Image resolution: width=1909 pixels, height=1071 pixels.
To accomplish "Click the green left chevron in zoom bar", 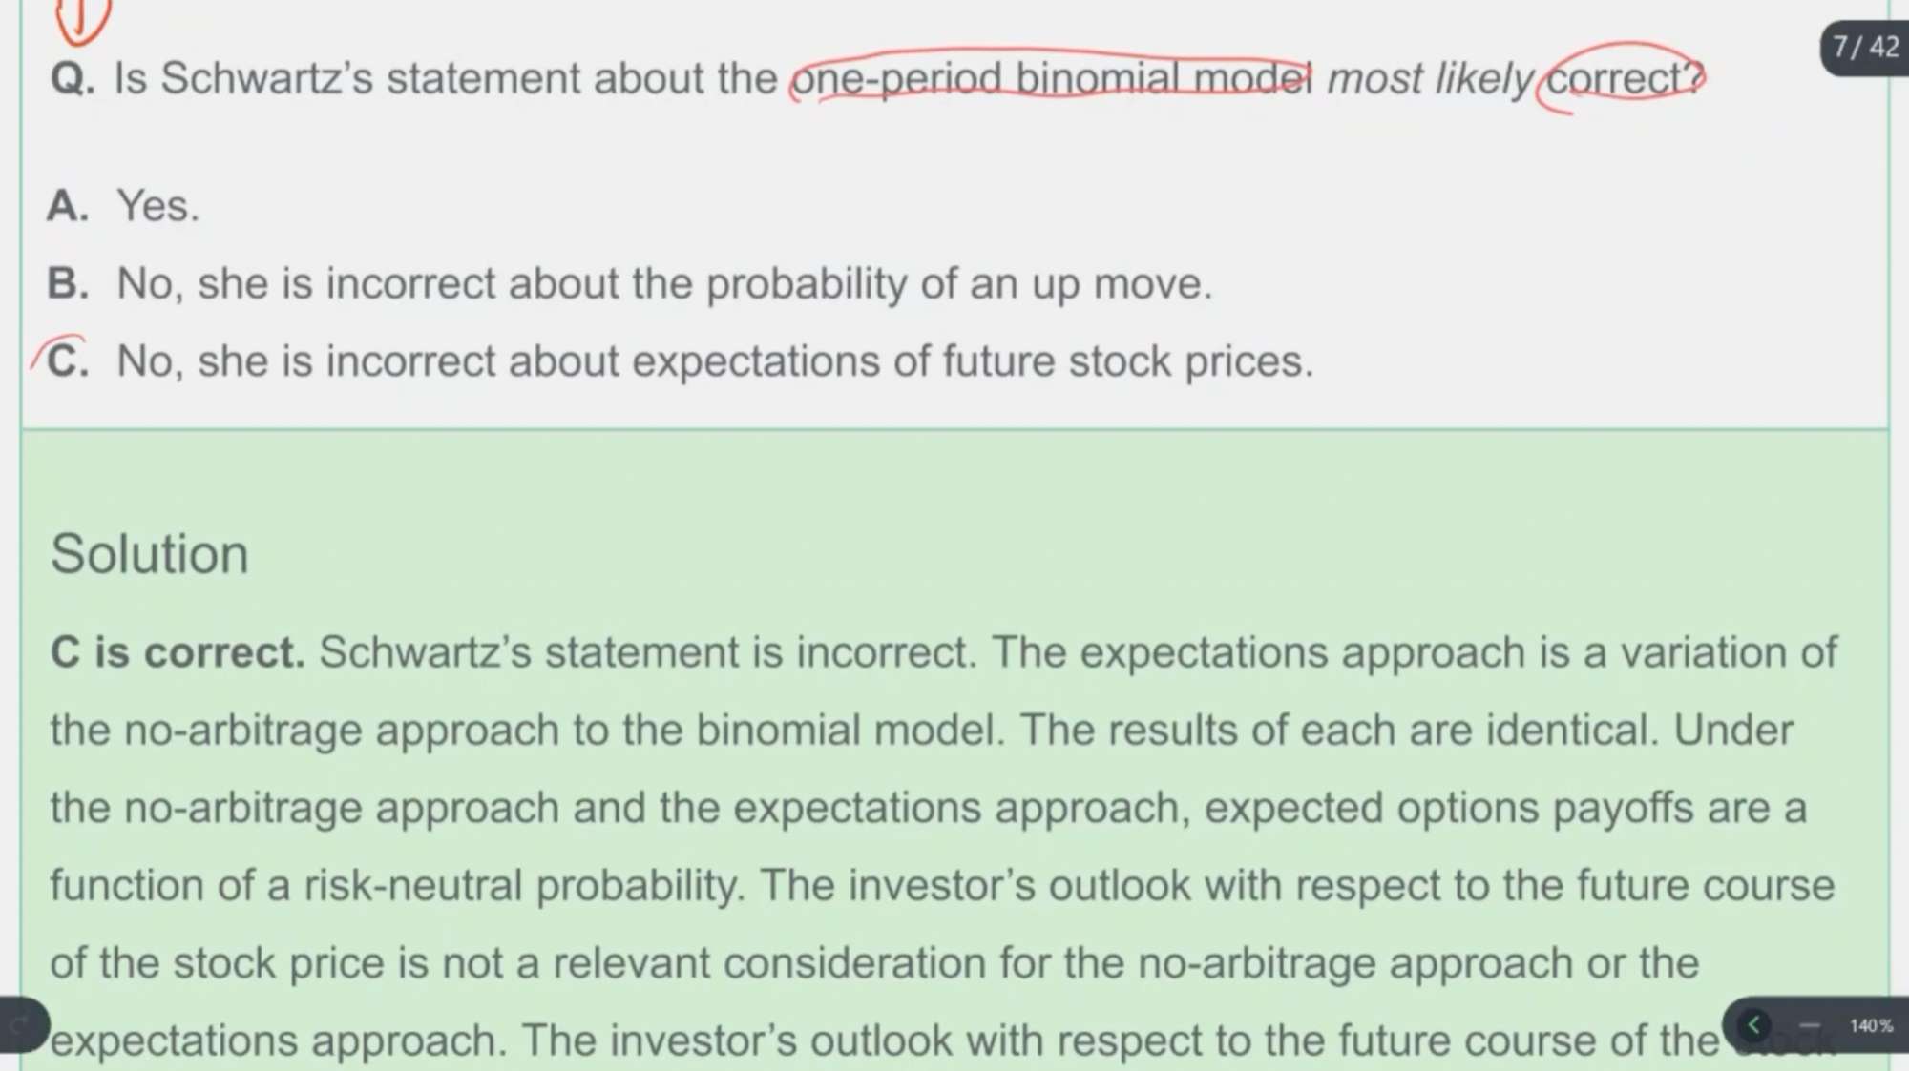I will click(1753, 1025).
